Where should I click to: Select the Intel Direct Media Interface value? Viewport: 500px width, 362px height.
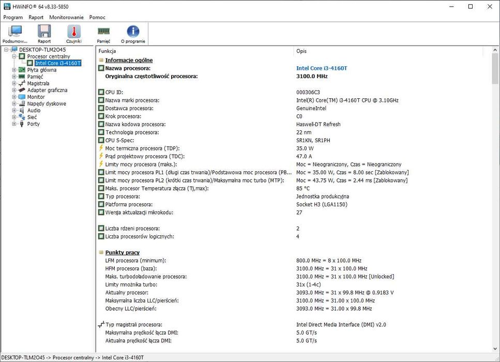(x=341, y=325)
